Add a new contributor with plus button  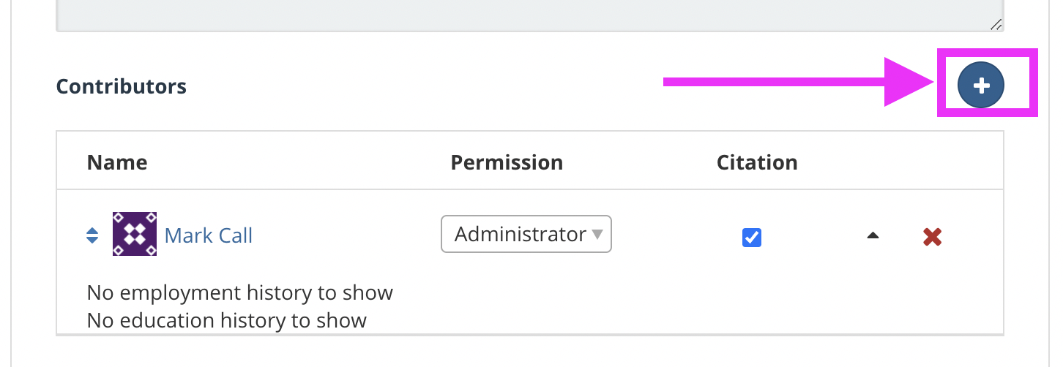(981, 86)
